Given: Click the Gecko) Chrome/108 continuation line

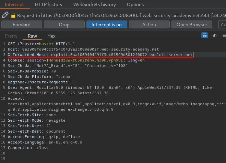Looking at the screenshot, I should click(58, 93).
